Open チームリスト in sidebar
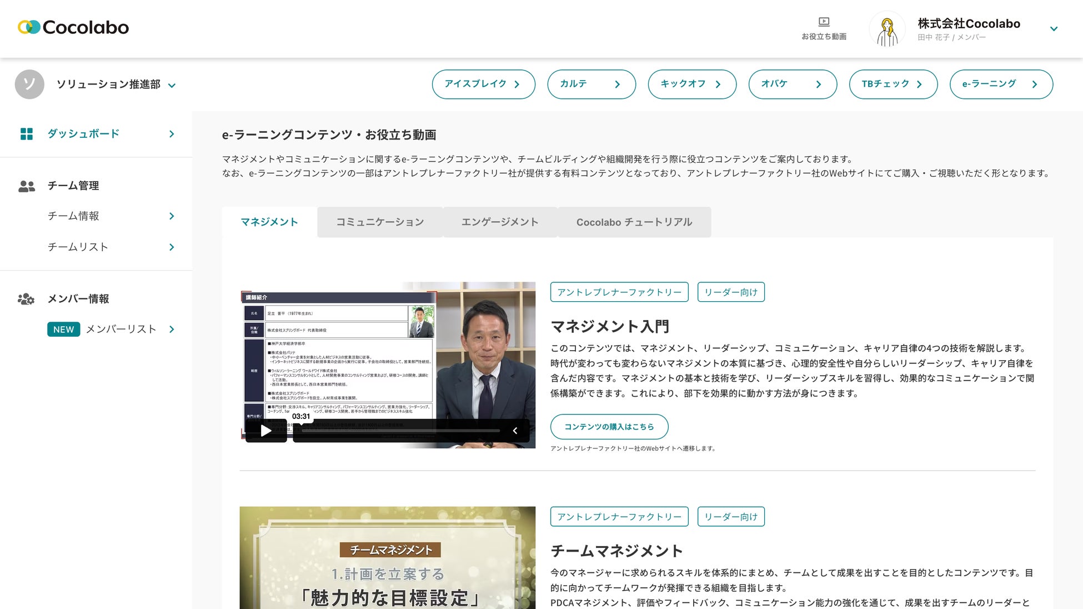Viewport: 1083px width, 609px height. pos(78,247)
